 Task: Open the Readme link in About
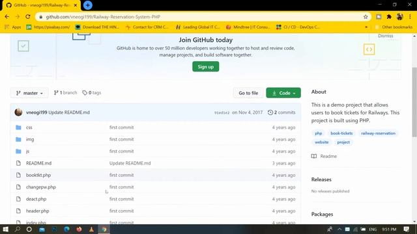[x=324, y=156]
